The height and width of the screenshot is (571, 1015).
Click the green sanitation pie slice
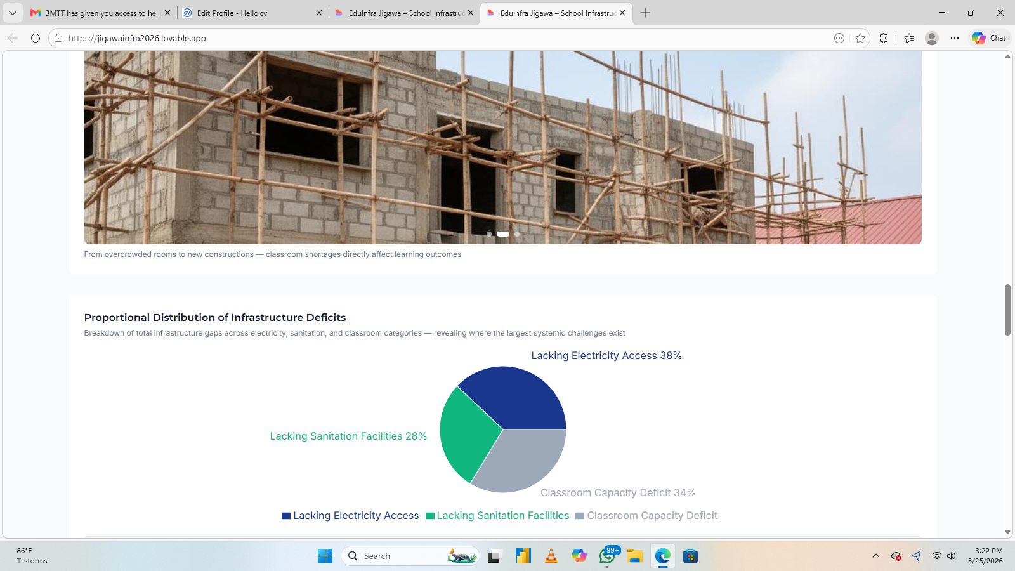[x=466, y=435]
